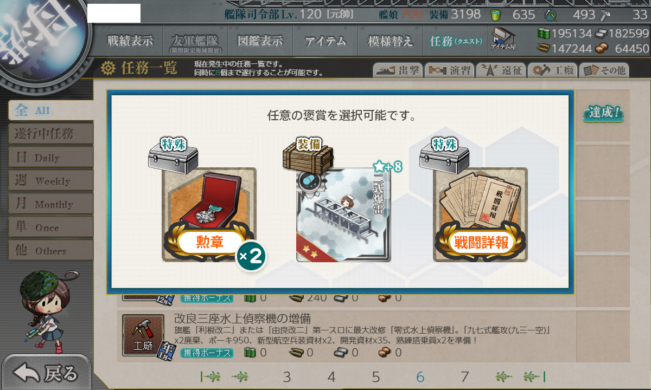Click the 工廠 hammer quest icon

(x=143, y=335)
